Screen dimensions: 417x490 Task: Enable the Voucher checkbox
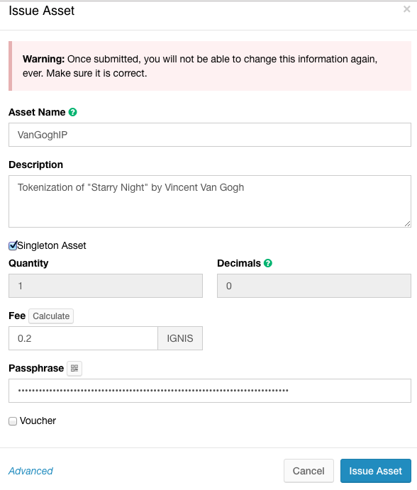[13, 421]
